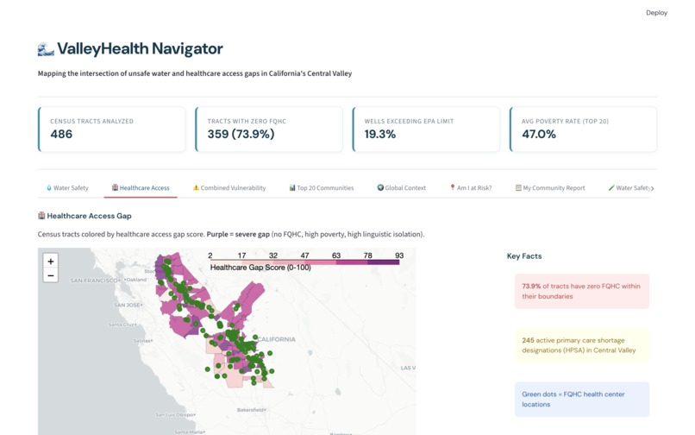Viewport: 695px width, 435px height.
Task: Click the San Jose label on the map
Action: [128, 305]
